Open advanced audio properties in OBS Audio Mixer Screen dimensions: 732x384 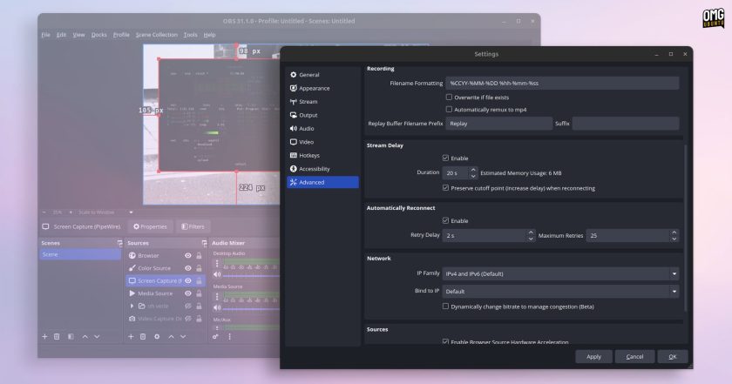215,336
